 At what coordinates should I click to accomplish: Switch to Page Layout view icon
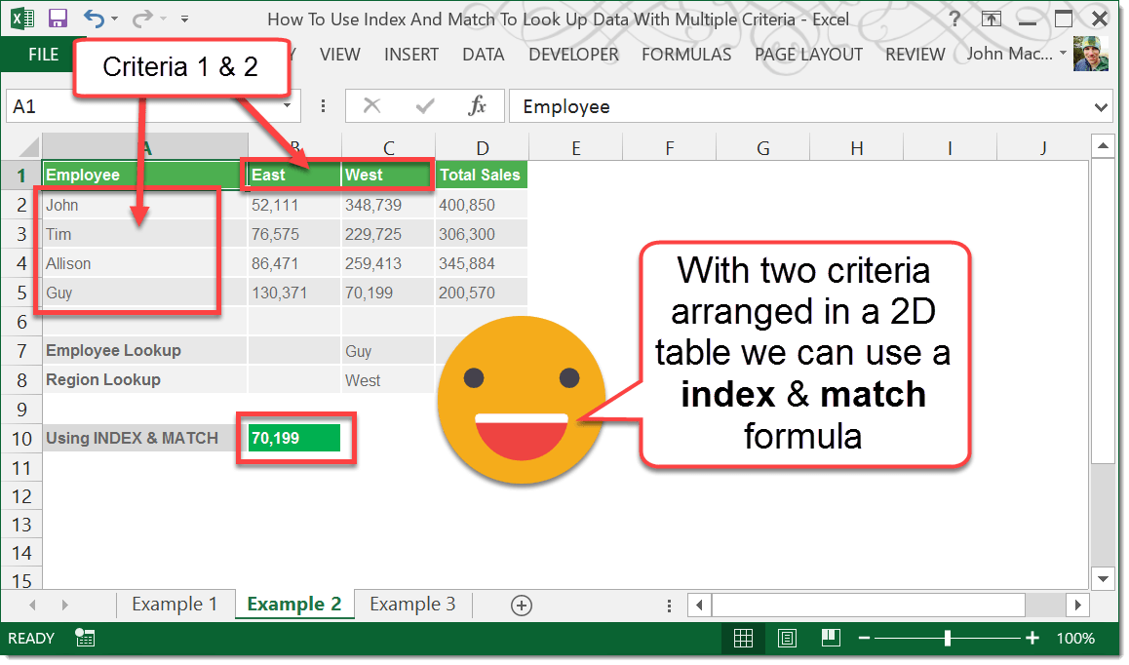[x=787, y=638]
